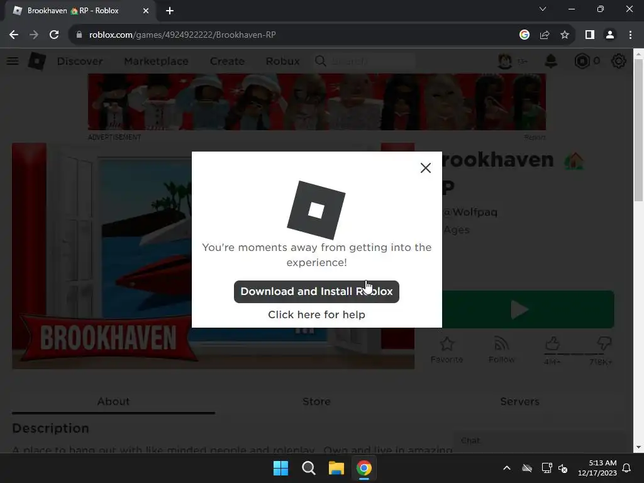Toggle the browser side panel
644x483 pixels.
coord(590,35)
